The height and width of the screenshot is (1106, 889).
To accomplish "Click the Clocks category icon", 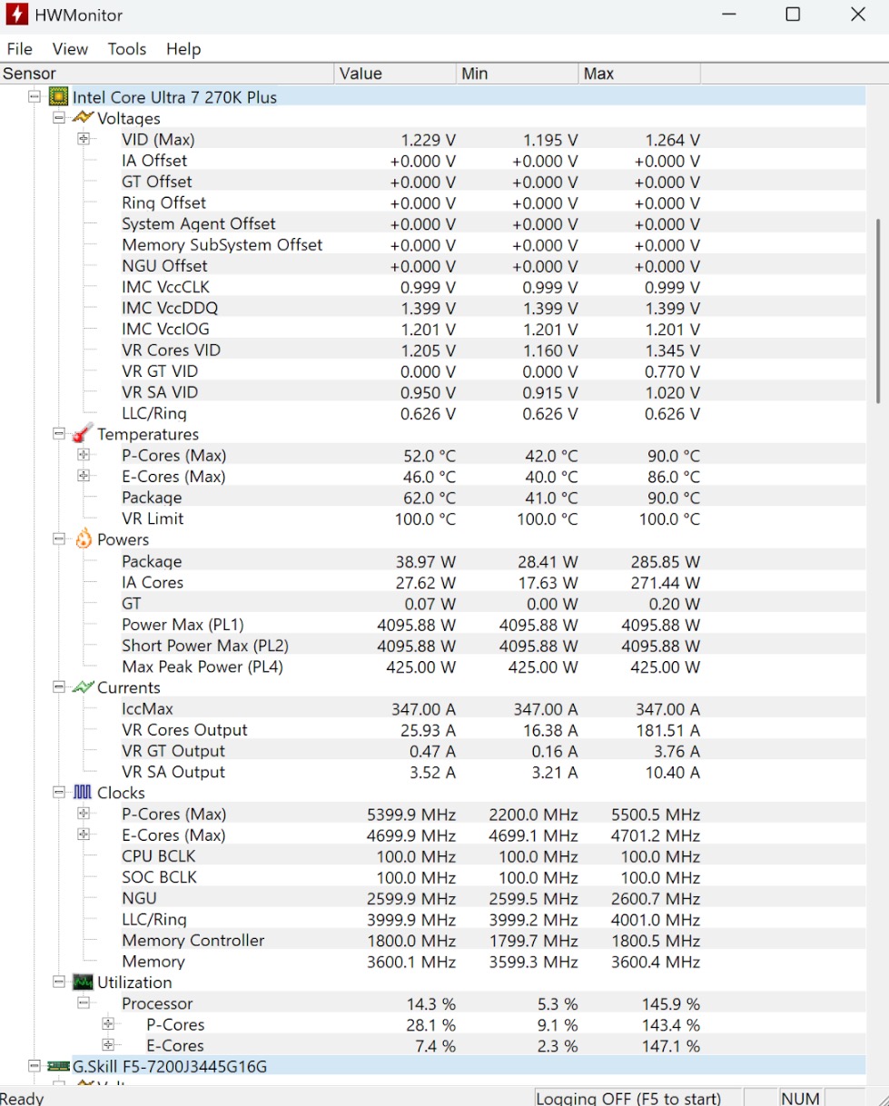I will pos(81,793).
